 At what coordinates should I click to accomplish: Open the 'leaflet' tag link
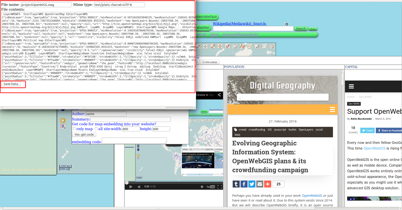tap(292, 130)
